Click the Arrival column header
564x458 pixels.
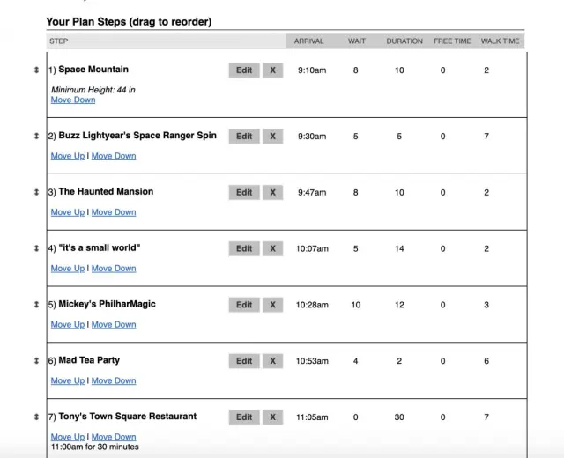click(308, 41)
